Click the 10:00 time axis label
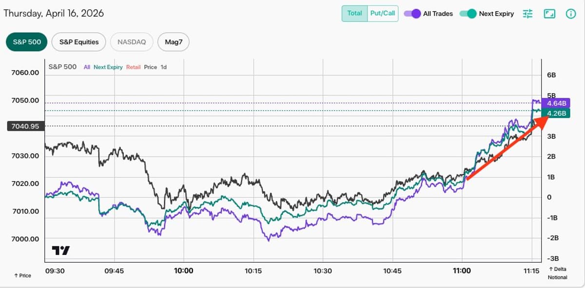Viewport: 585px width, 288px height. [184, 270]
